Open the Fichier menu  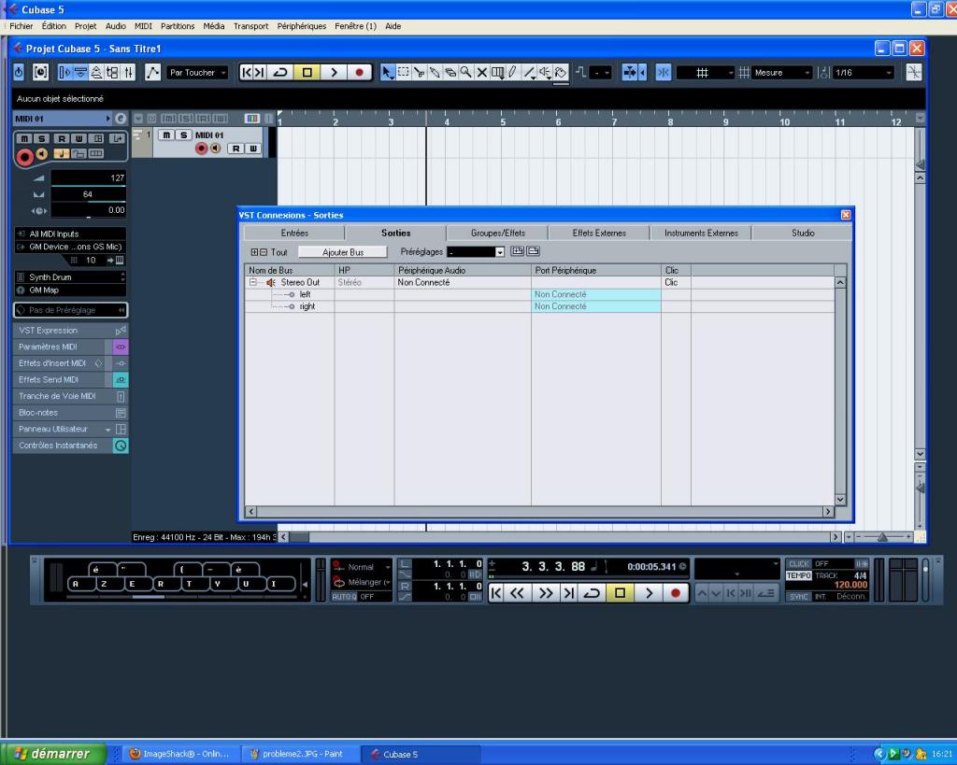[x=21, y=26]
